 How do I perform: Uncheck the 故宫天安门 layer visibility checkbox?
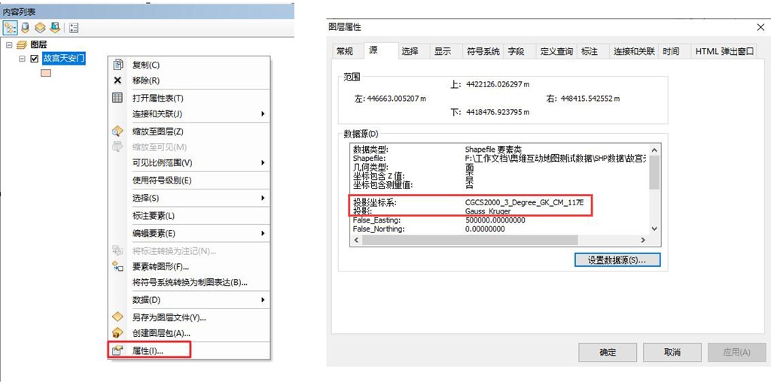34,59
